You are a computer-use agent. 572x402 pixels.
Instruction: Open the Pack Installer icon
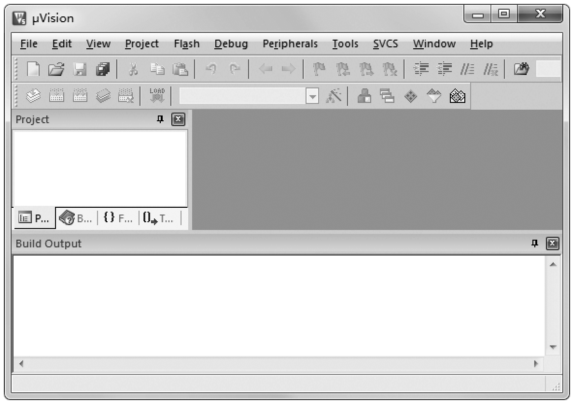[458, 96]
